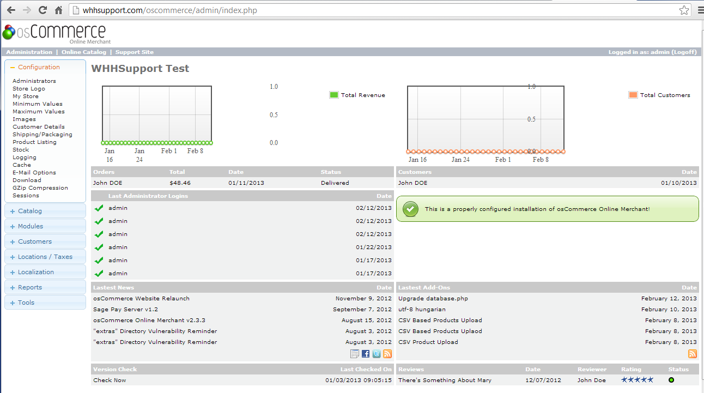Click the newsletter icon under Latest News
This screenshot has height=393, width=704.
point(355,354)
